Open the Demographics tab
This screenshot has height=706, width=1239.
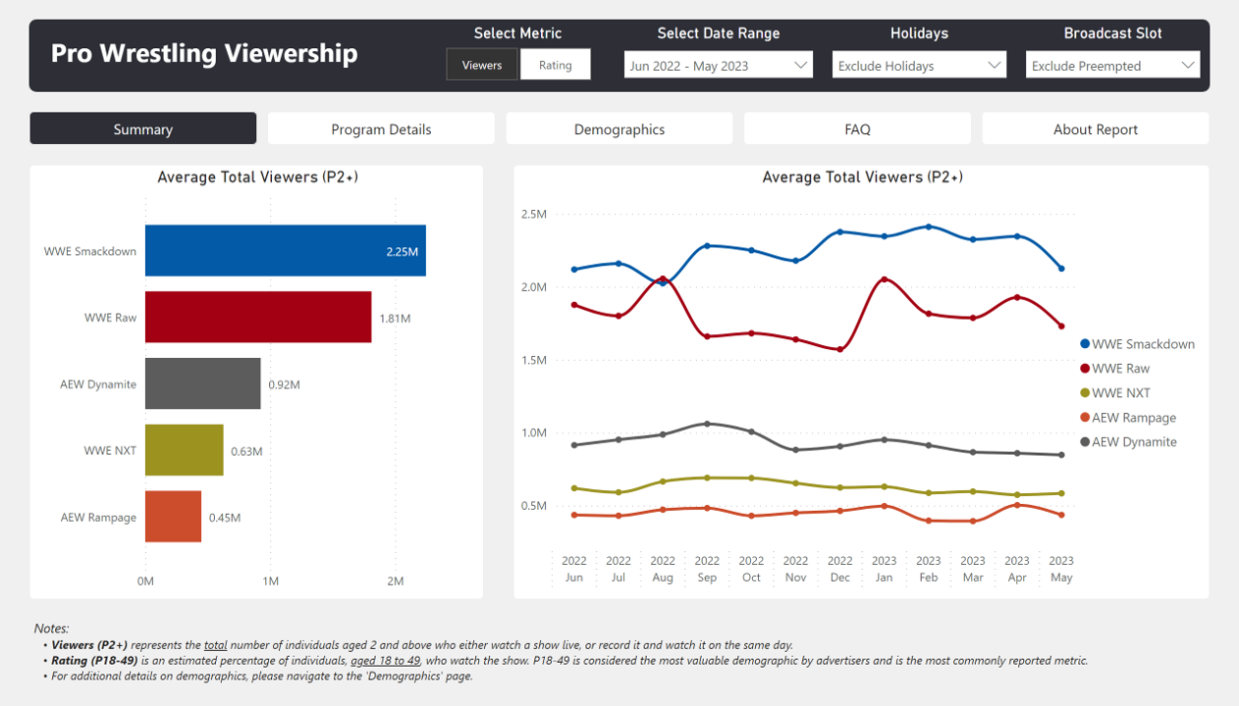tap(619, 128)
